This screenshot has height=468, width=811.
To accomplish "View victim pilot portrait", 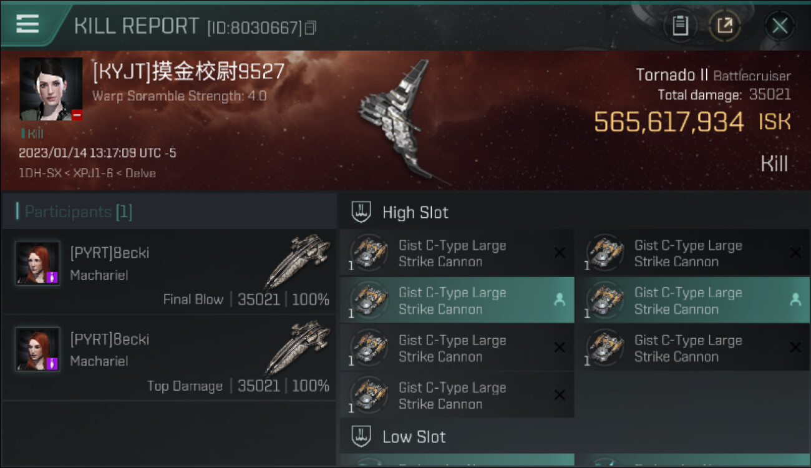I will tap(51, 89).
